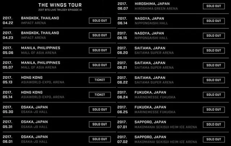Click SOLD OUT for Manila 05.07
The image size is (231, 146).
pos(100,65)
